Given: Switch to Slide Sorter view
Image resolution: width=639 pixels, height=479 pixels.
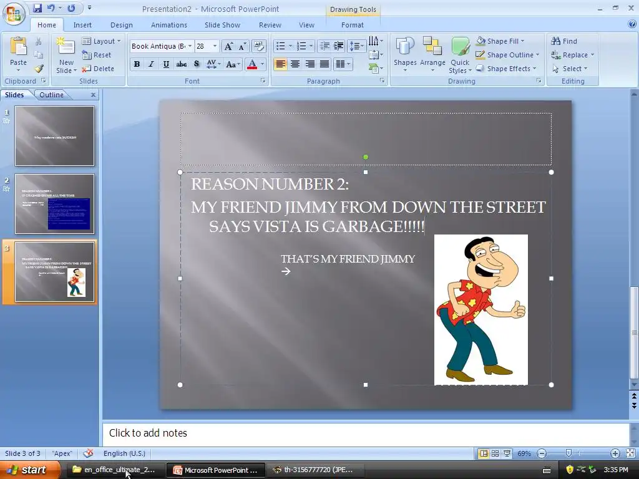Looking at the screenshot, I should (495, 453).
